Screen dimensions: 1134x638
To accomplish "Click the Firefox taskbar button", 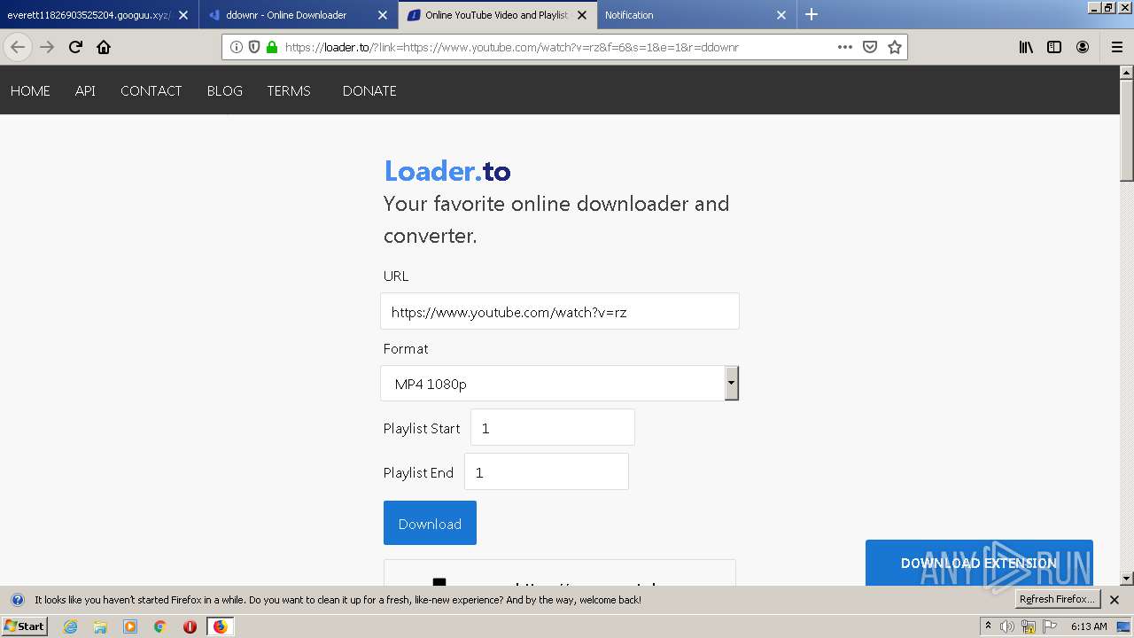I will coord(220,626).
